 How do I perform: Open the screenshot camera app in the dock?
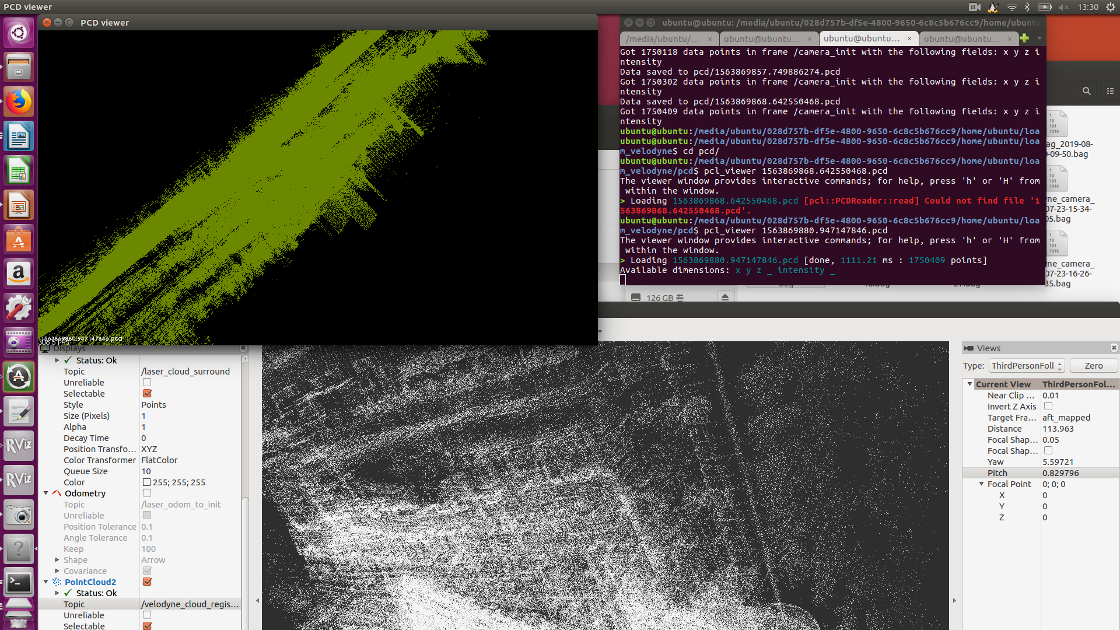tap(19, 515)
